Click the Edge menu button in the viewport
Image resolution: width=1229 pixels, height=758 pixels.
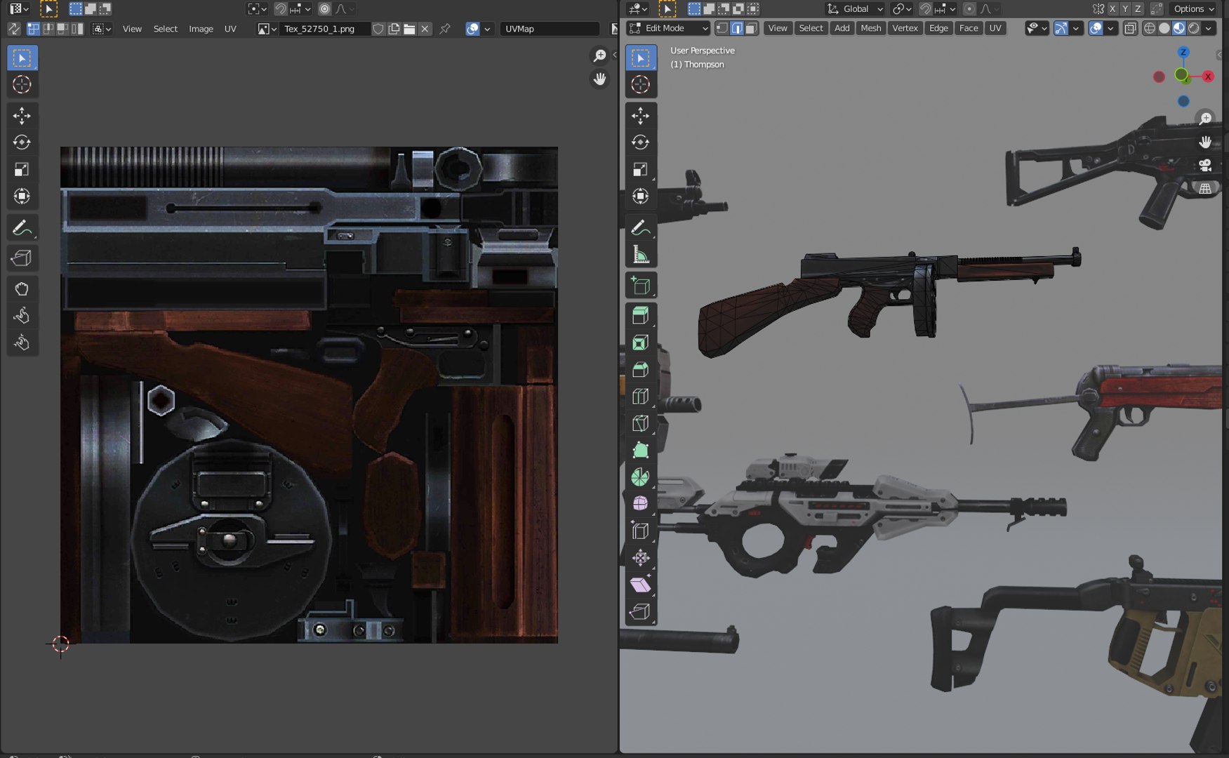[x=938, y=28]
